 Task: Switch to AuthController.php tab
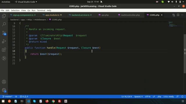coord(130,15)
